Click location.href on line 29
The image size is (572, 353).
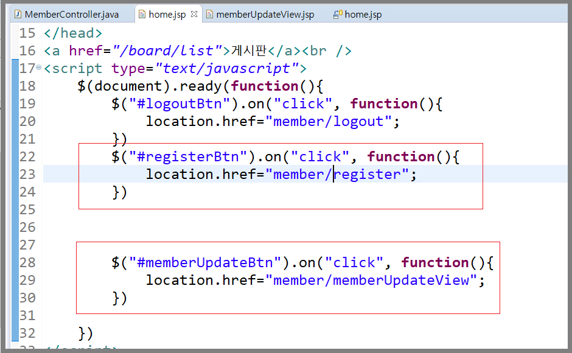coord(201,281)
